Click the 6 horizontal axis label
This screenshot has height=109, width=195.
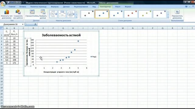87,68
